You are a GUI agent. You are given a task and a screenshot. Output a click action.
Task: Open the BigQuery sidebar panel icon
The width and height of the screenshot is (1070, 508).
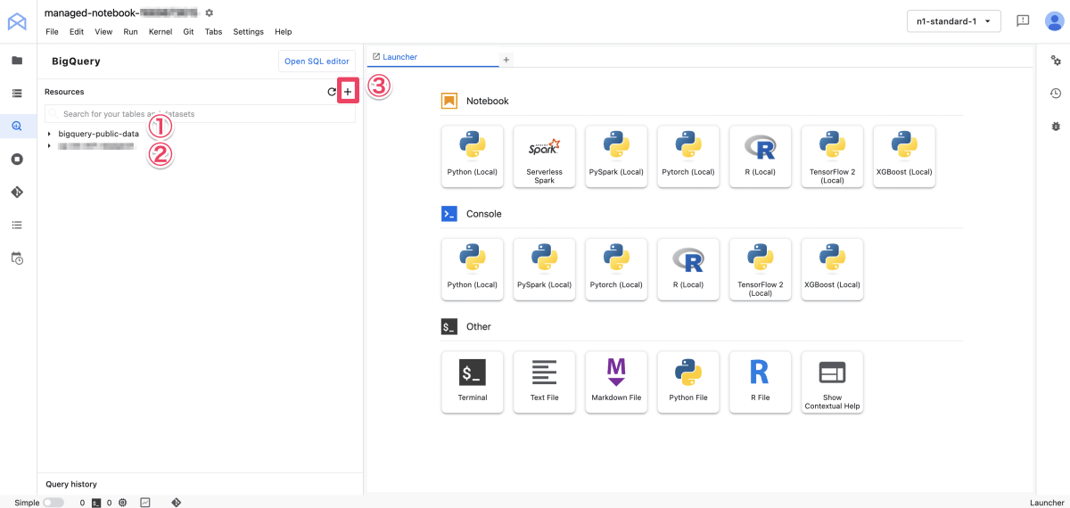[x=17, y=126]
